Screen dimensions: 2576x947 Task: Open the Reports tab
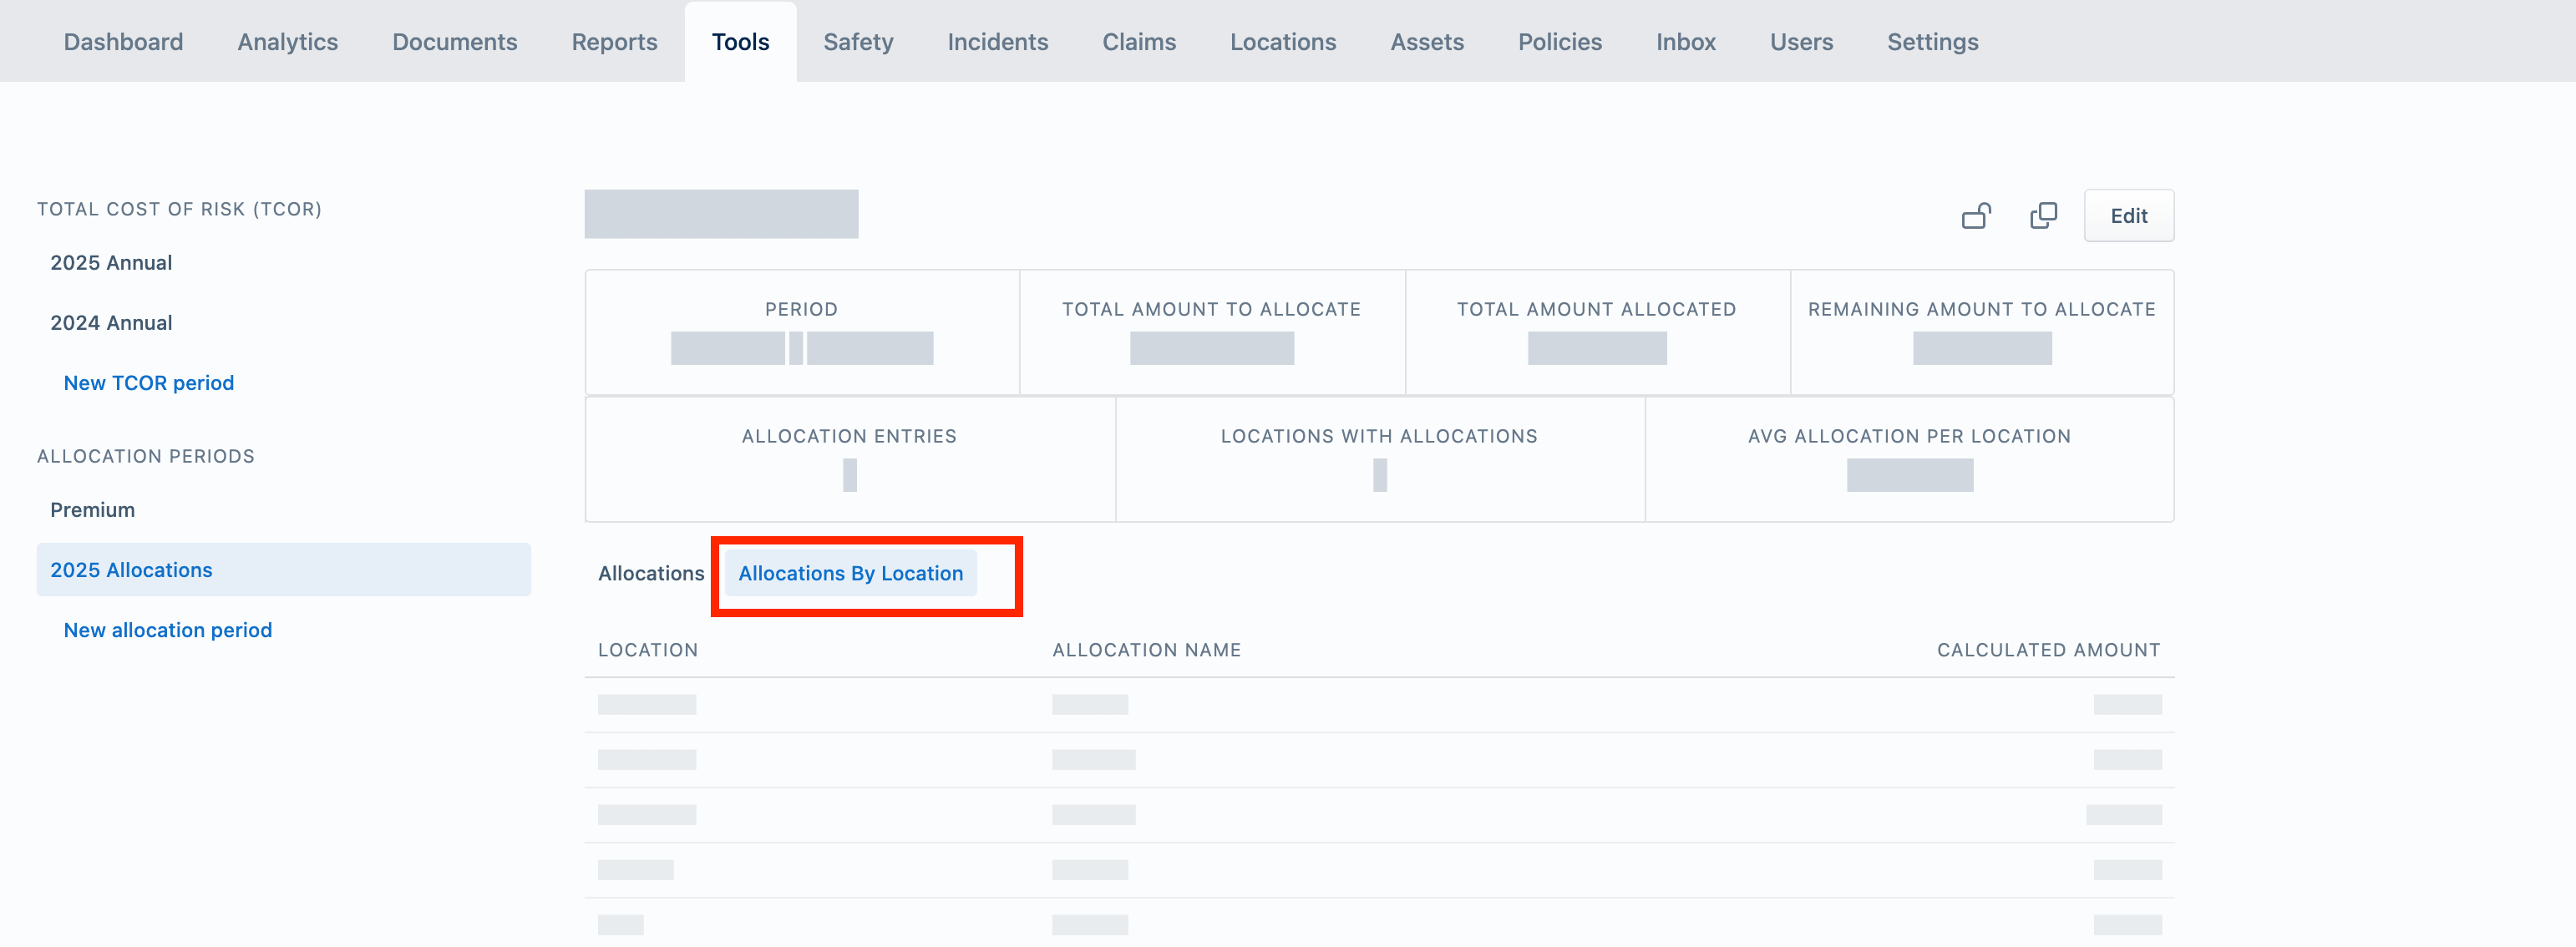click(x=614, y=42)
